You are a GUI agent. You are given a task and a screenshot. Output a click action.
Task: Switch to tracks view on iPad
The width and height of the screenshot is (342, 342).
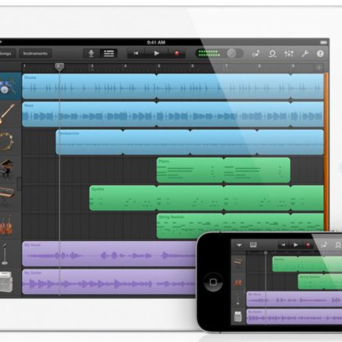pyautogui.click(x=109, y=54)
